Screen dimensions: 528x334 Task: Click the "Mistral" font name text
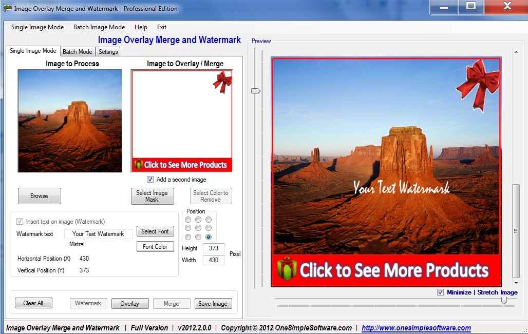(x=77, y=244)
